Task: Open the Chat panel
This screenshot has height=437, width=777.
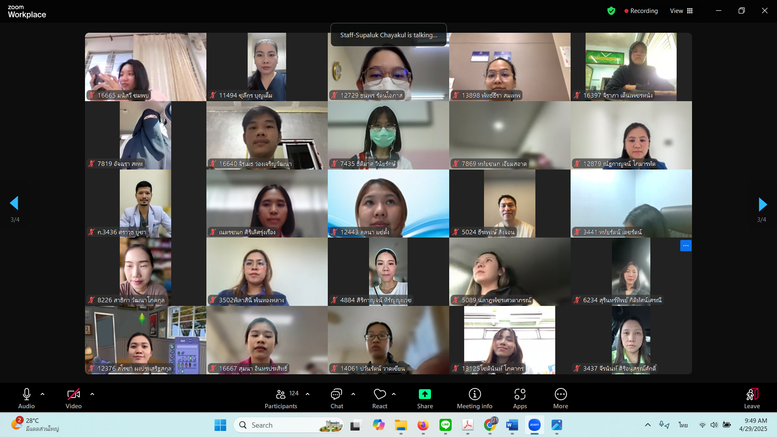Action: 336,395
